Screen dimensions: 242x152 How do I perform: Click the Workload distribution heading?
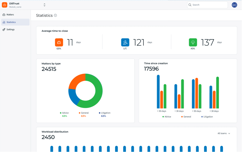pyautogui.click(x=55, y=132)
